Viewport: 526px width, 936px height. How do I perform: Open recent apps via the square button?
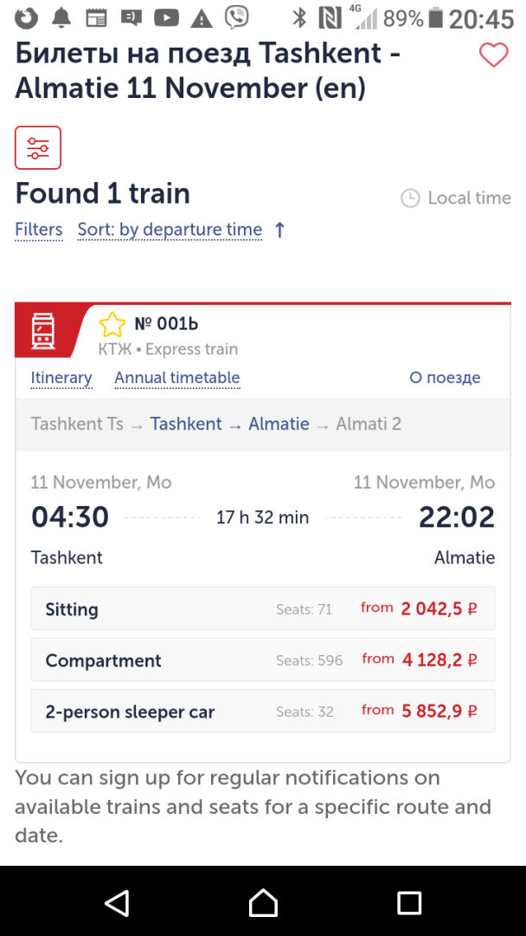[409, 902]
